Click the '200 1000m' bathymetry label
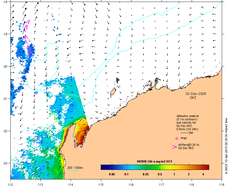230x186 pixels. pyautogui.click(x=75, y=168)
